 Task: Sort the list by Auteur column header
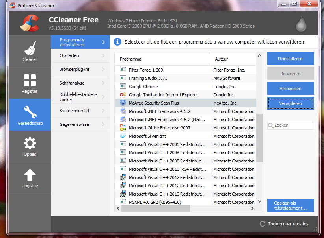(x=233, y=59)
